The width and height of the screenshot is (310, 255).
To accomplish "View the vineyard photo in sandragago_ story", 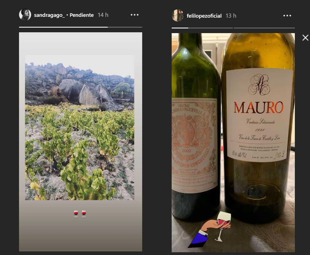I will (x=80, y=127).
